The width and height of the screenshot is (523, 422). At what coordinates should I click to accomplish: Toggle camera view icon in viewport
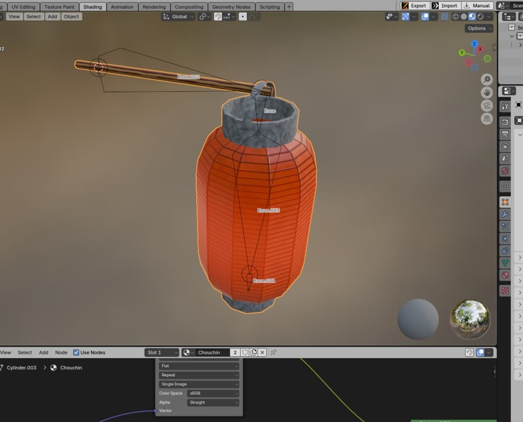[487, 106]
